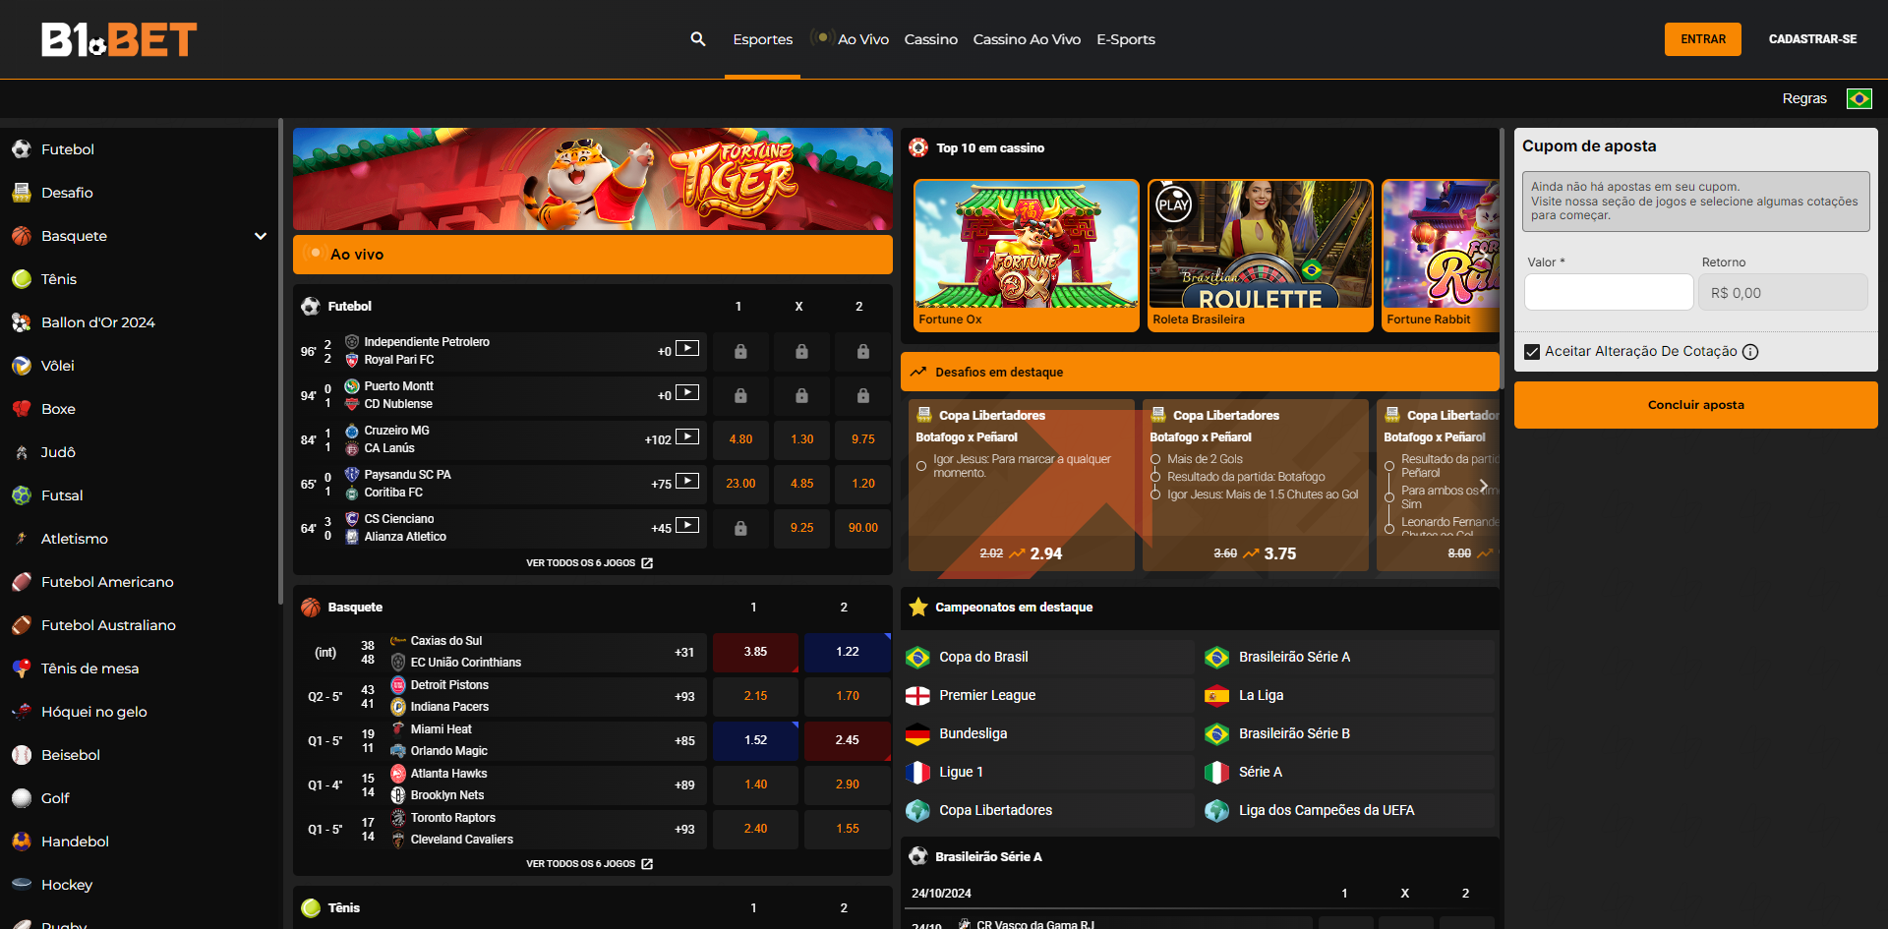Open Golf sidebar sport
The image size is (1888, 929).
tap(55, 798)
